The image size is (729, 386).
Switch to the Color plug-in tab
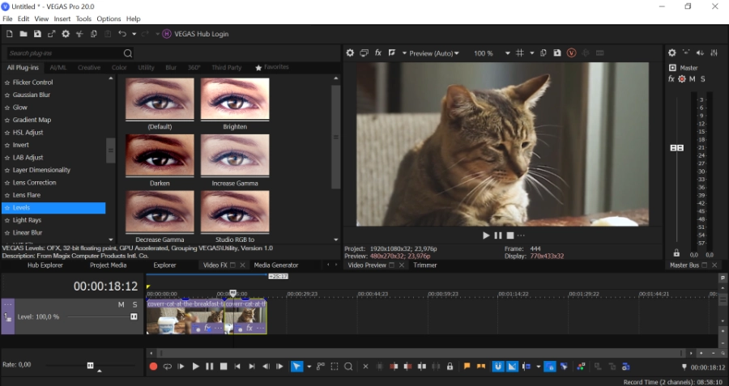point(119,67)
